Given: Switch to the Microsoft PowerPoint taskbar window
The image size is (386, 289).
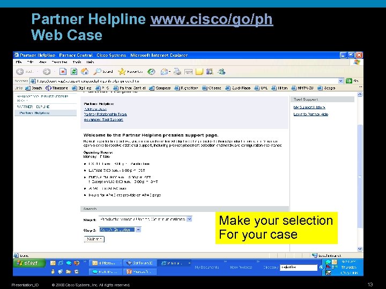Looking at the screenshot, I should coord(141,272).
